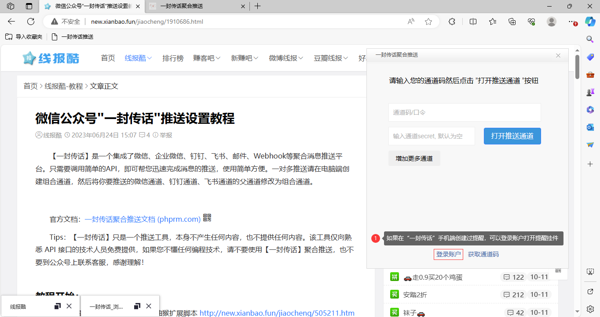This screenshot has width=600, height=317.
Task: Switch to the 微信公众号 tutorial browser tab
Action: [91, 6]
